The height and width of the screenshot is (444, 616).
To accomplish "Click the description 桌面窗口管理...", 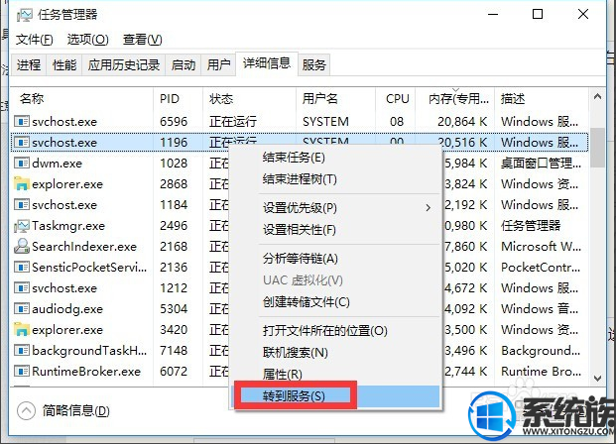I will click(541, 164).
